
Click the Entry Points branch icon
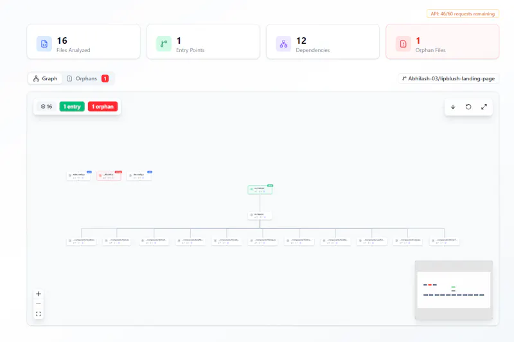coord(164,44)
